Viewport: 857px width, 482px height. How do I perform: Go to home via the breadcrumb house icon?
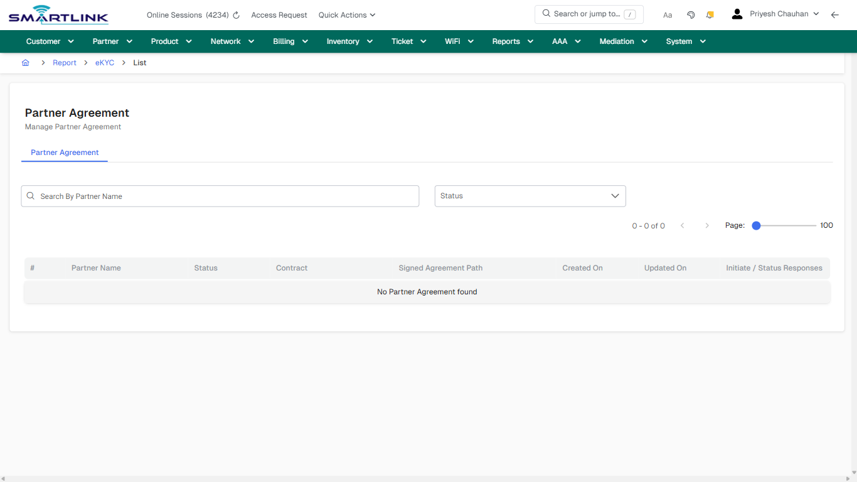(26, 63)
